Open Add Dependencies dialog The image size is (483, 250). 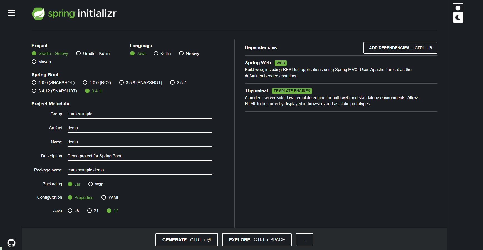(x=400, y=48)
